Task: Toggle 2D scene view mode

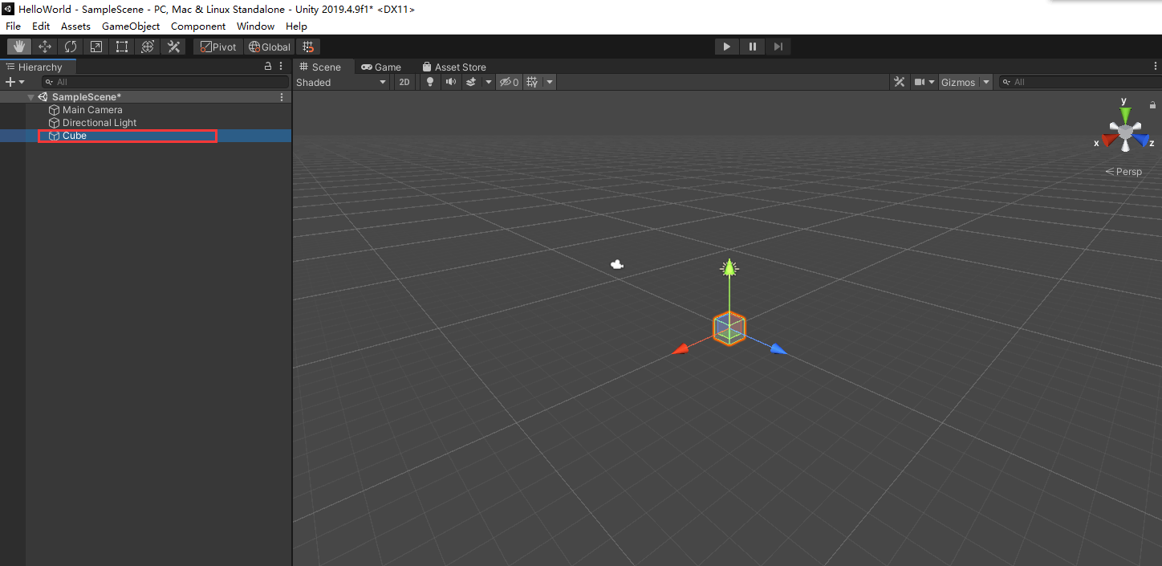Action: 405,82
